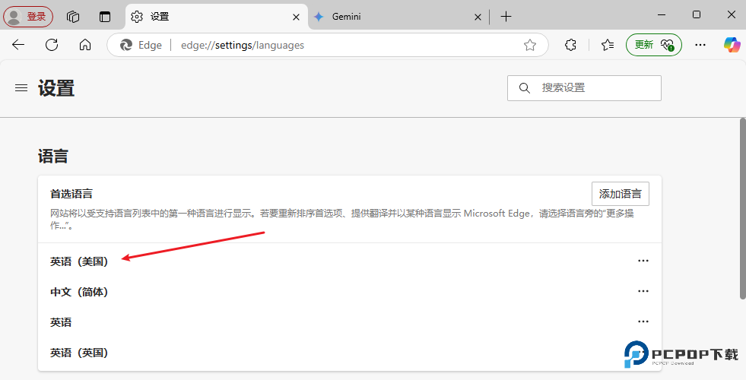Open the settings hamburger menu
This screenshot has width=746, height=380.
pyautogui.click(x=21, y=88)
